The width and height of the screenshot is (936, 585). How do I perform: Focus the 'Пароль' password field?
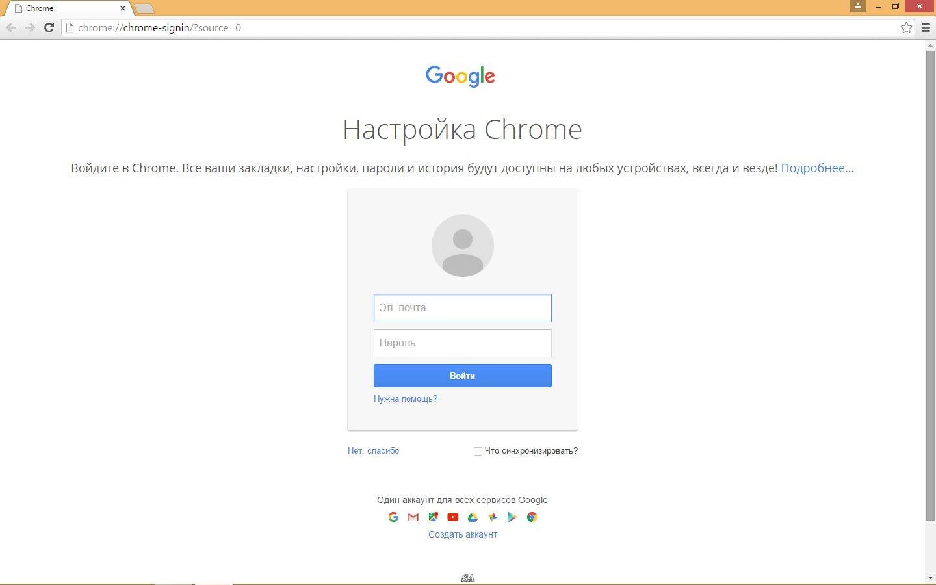463,343
